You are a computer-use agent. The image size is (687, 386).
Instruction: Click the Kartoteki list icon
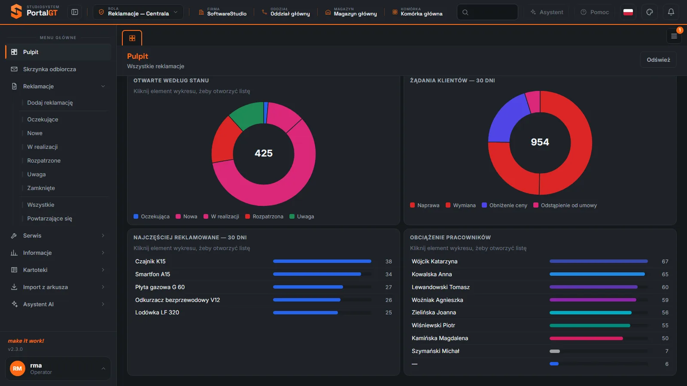coord(14,270)
